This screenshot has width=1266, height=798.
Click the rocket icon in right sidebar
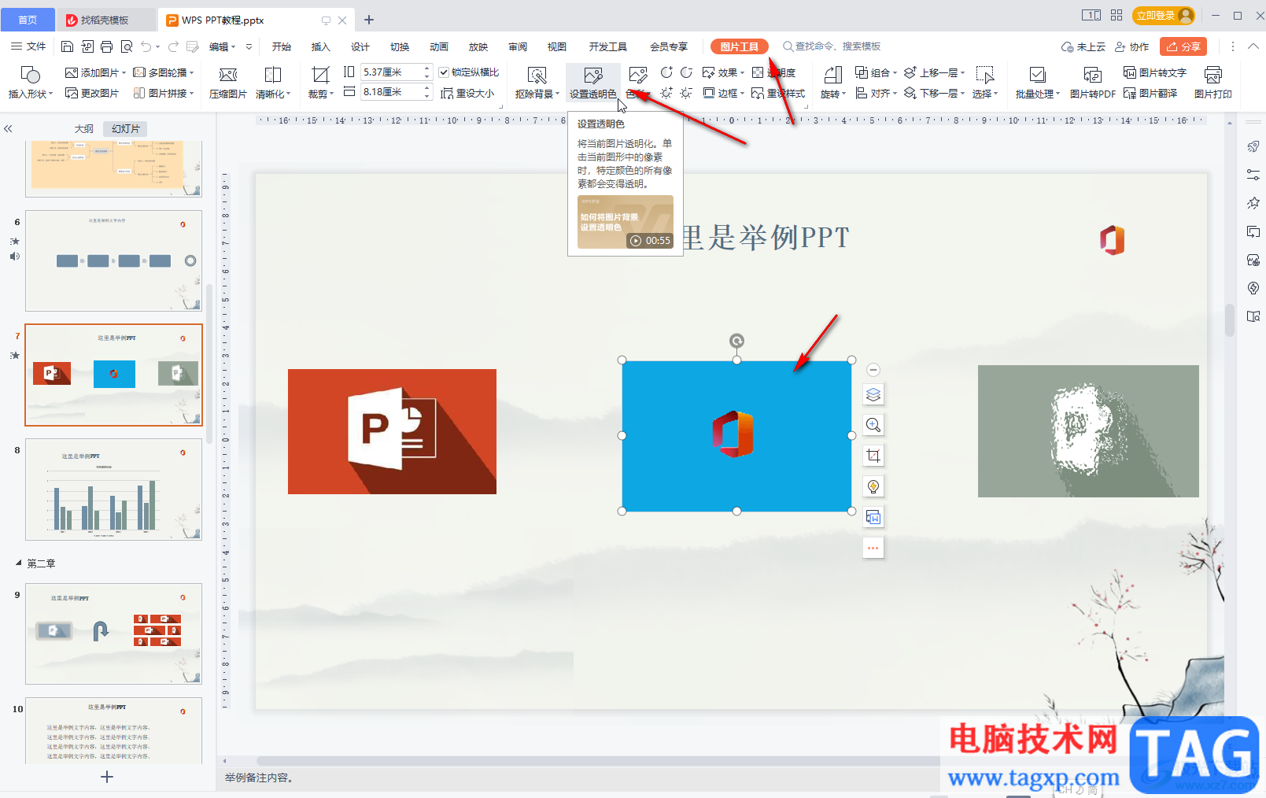tap(1253, 146)
